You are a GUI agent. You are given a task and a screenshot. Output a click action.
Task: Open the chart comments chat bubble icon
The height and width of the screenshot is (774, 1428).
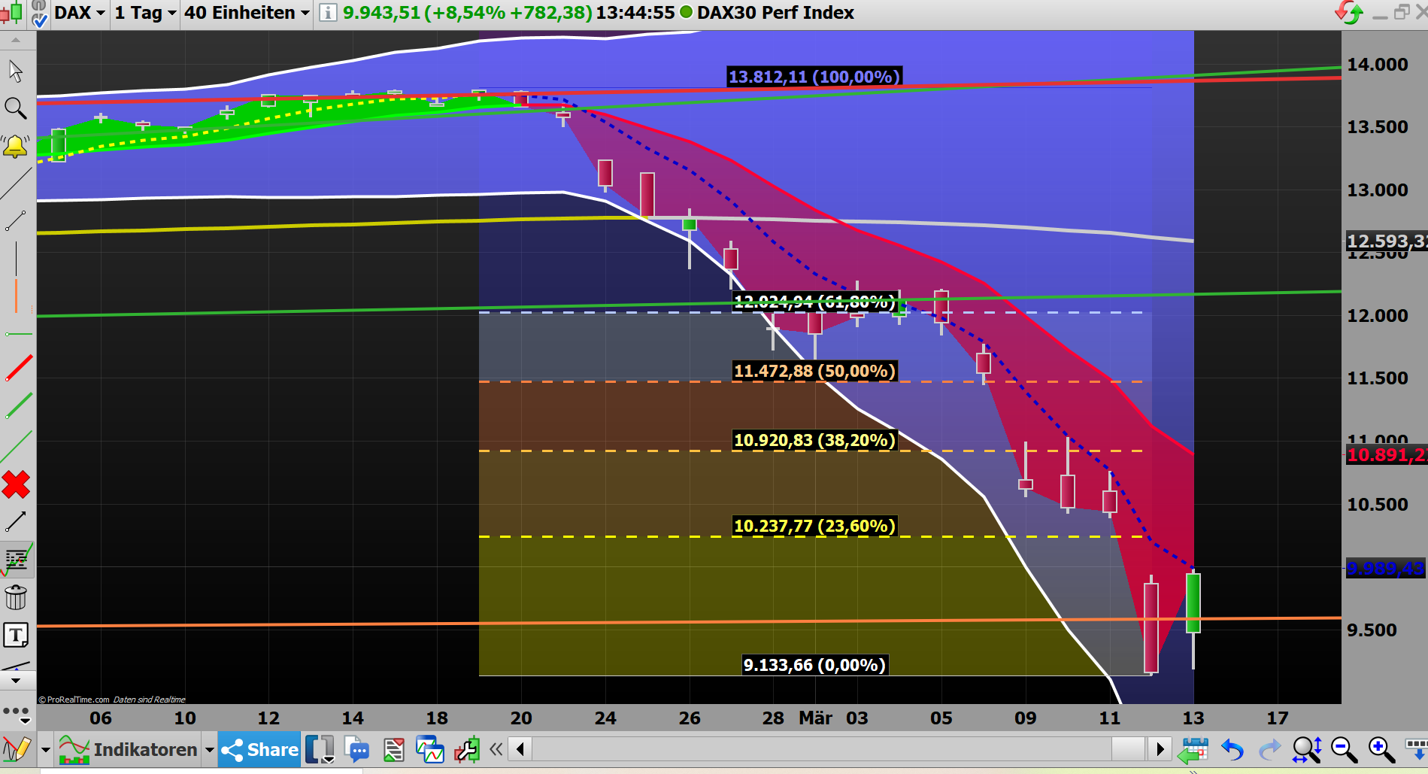(x=357, y=749)
